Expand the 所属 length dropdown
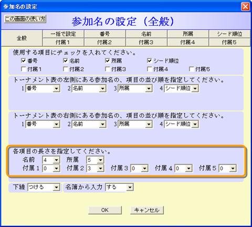Viewport: 252px width, 227px height. [x=95, y=160]
